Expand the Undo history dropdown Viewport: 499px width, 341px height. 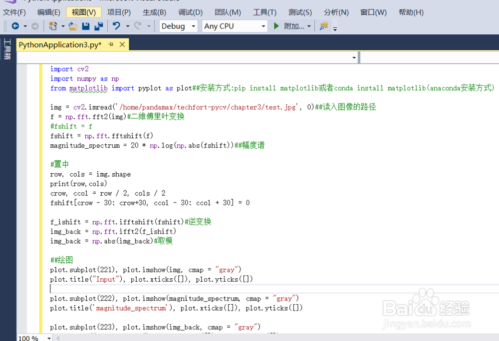pyautogui.click(x=128, y=26)
